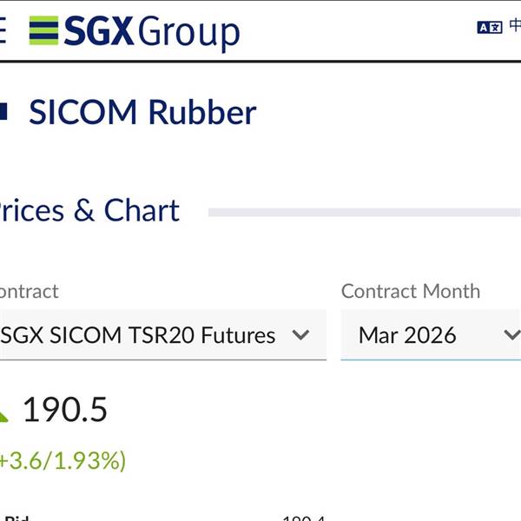Click the chevron beside Mar 2026
Viewport: 521px width, 521px height.
click(x=511, y=335)
